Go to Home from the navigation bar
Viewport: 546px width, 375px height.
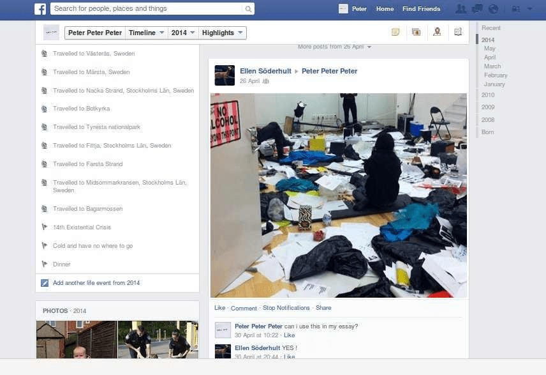tap(385, 8)
